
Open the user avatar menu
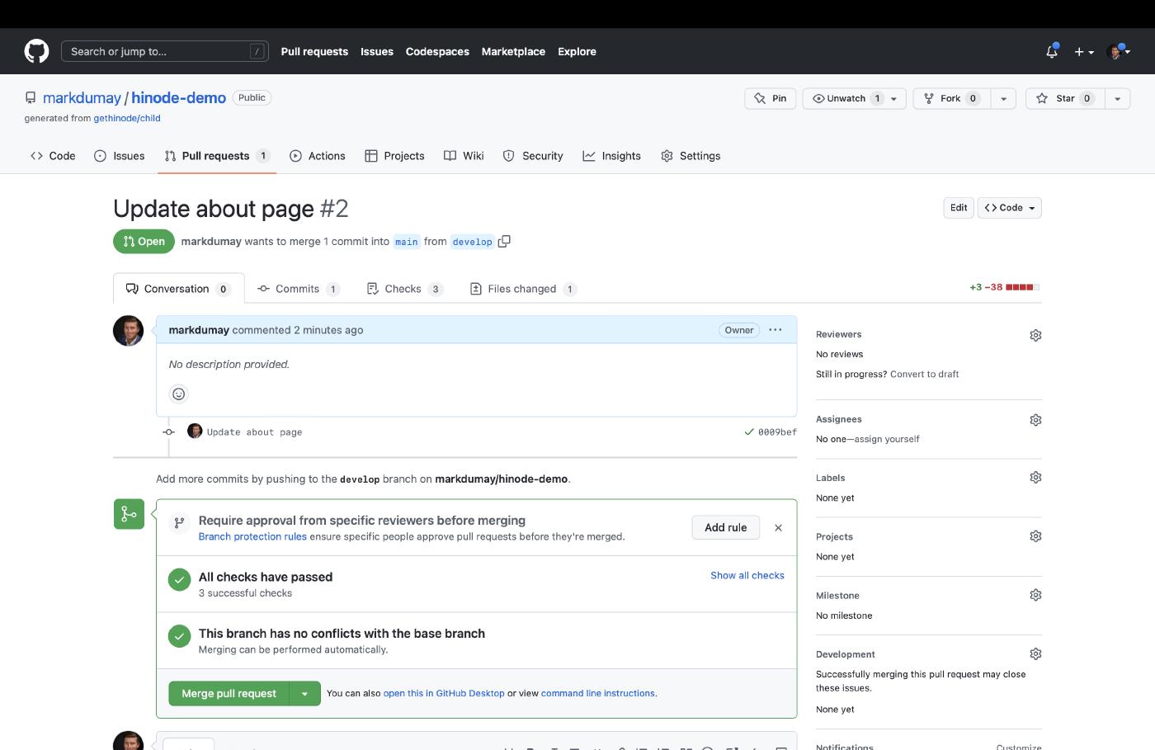[1119, 51]
